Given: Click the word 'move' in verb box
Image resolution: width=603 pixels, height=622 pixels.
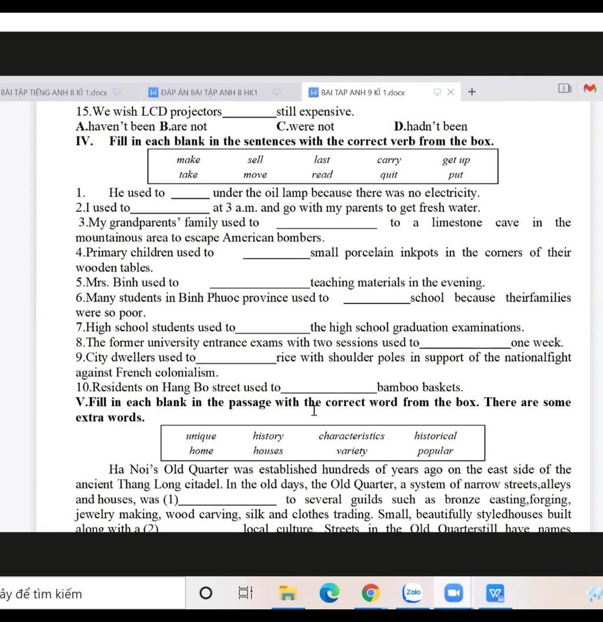Looking at the screenshot, I should pos(255,174).
